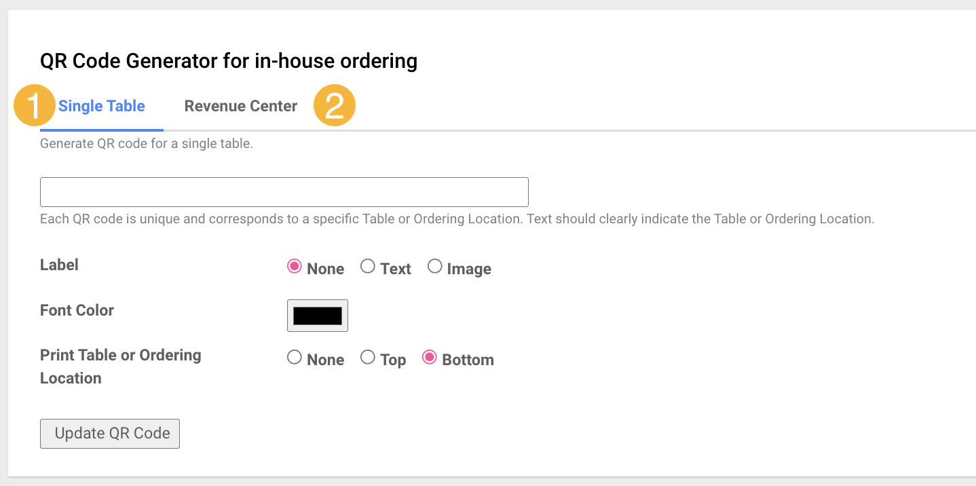Image resolution: width=976 pixels, height=486 pixels.
Task: Click the 'Label' field caption
Action: pos(59,265)
